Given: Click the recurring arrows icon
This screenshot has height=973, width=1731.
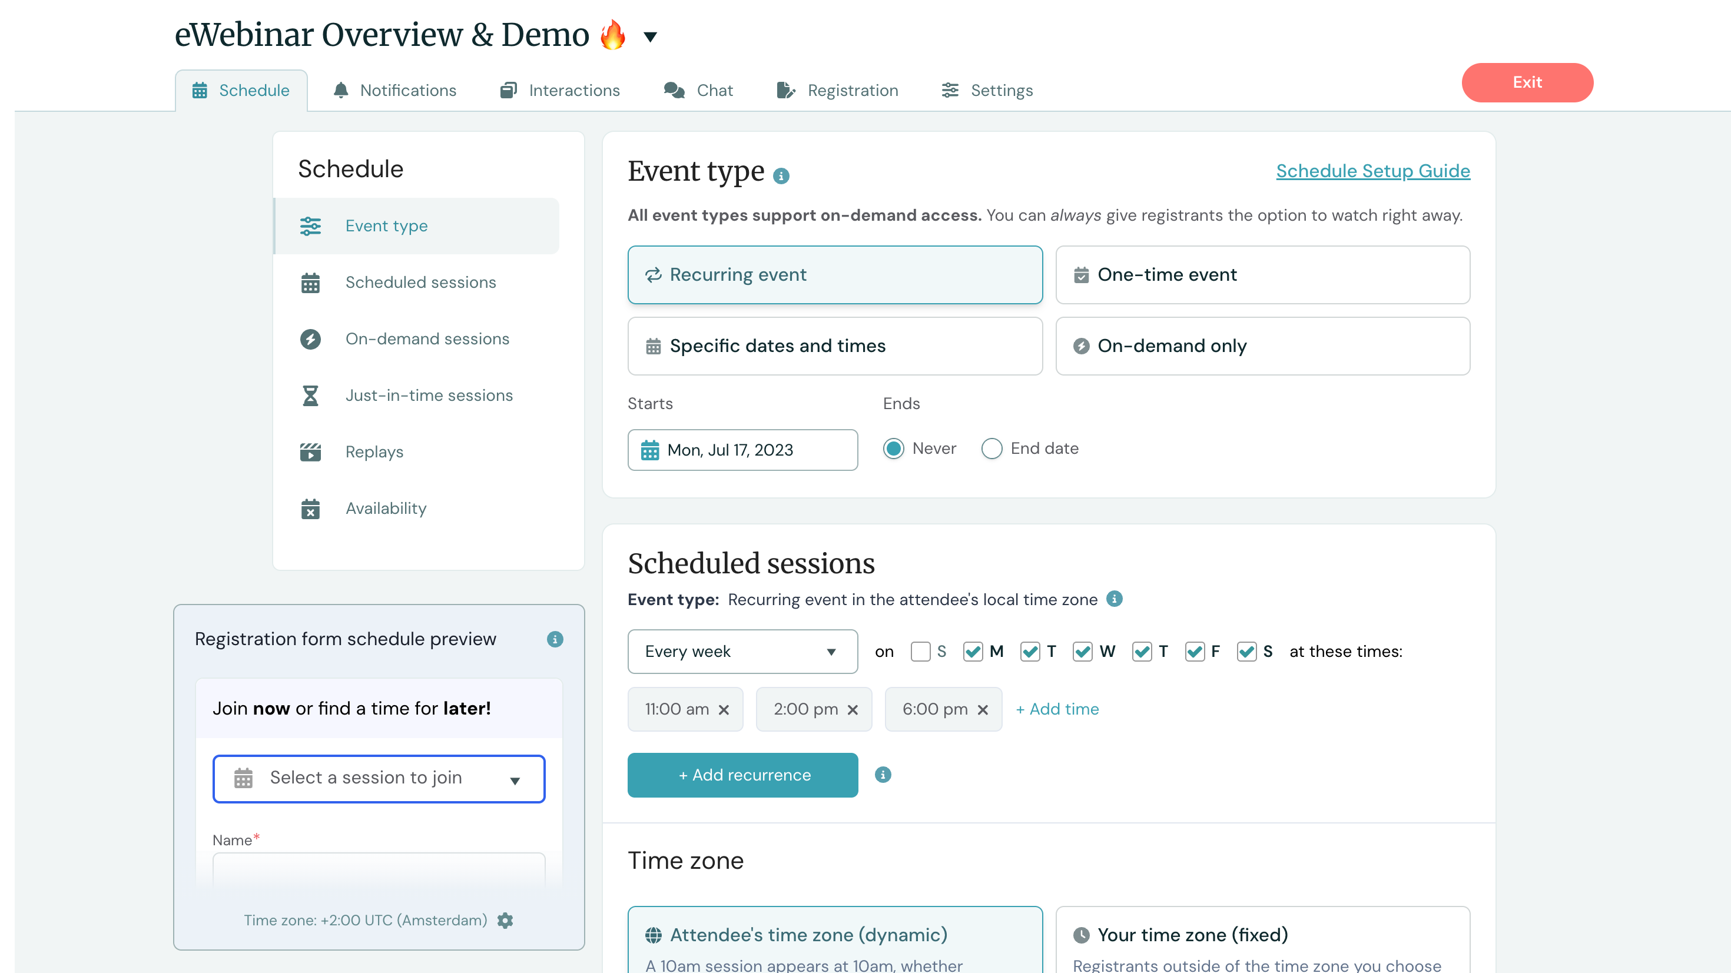Looking at the screenshot, I should [653, 275].
